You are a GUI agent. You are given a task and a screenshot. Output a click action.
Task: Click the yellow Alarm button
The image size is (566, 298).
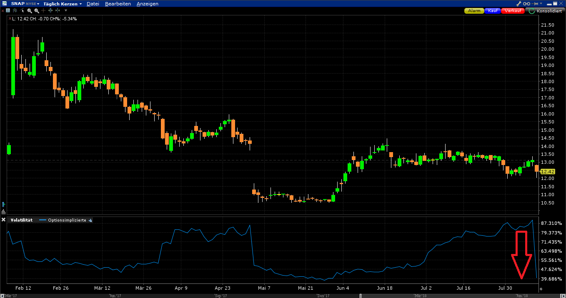(x=474, y=11)
